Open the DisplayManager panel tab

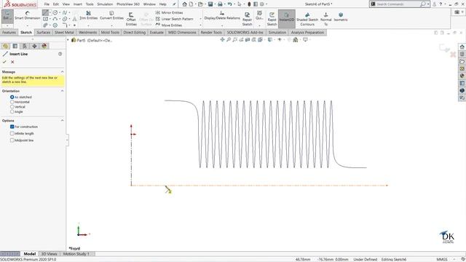(44, 46)
